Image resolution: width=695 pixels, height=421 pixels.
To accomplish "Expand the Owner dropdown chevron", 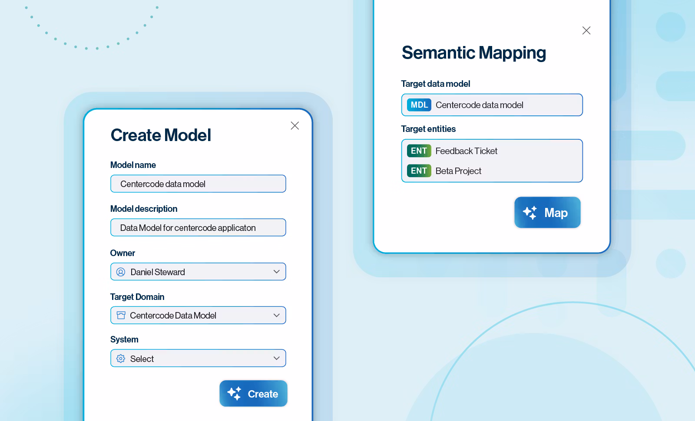I will coord(276,272).
